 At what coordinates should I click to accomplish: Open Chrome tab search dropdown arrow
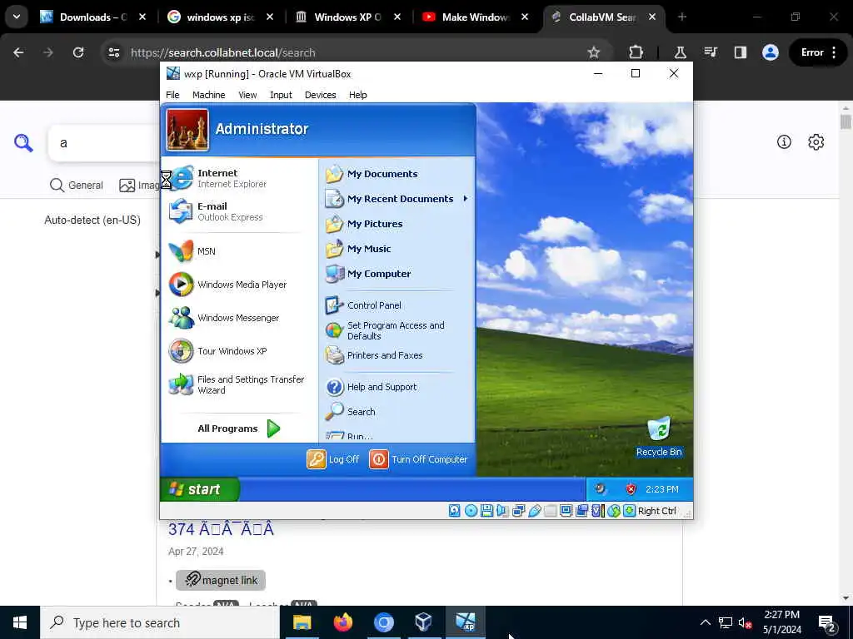(x=17, y=17)
